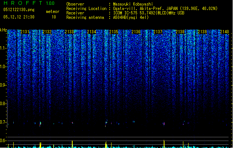Click the 'meteor' label
The image size is (233, 148).
[x=53, y=11]
